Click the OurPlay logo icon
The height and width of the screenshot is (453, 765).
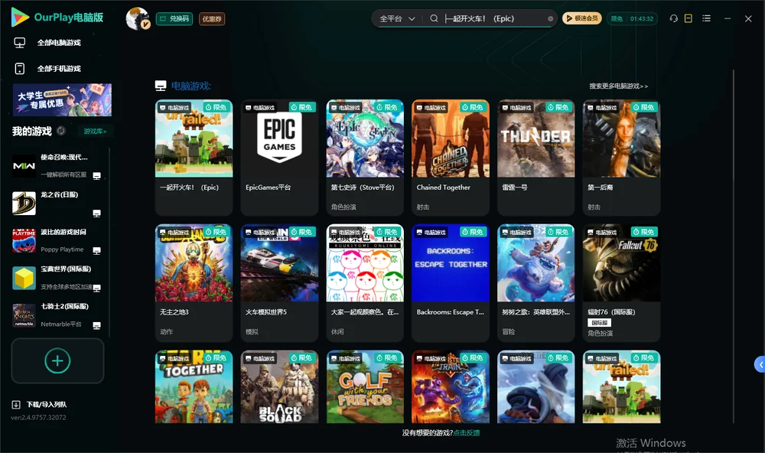[x=20, y=17]
